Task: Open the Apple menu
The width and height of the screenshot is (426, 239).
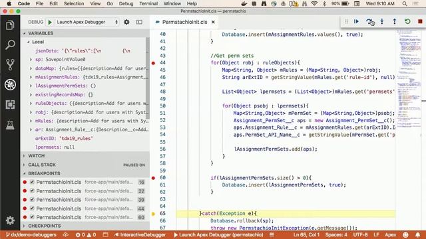Action: (x=9, y=3)
